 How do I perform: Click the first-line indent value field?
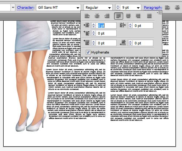106,33
